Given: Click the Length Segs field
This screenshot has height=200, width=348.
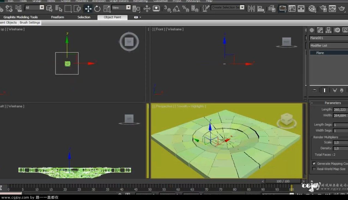Looking at the screenshot, I should [x=341, y=125].
